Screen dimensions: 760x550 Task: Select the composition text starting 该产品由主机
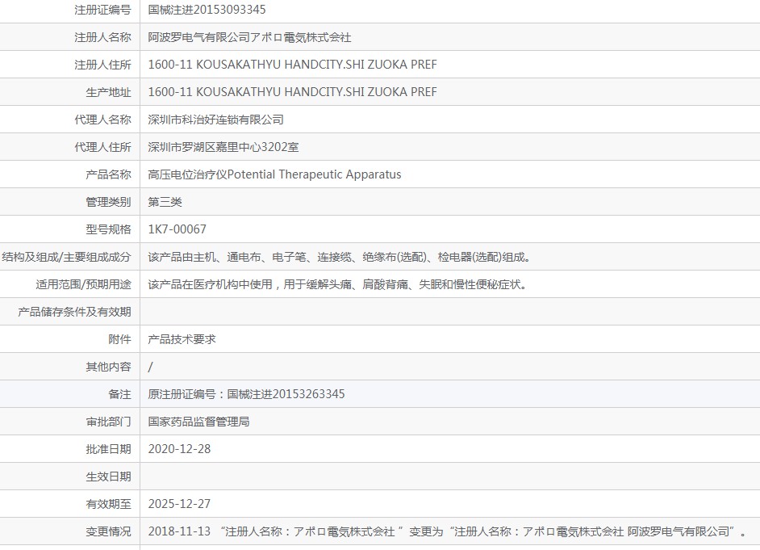point(340,257)
